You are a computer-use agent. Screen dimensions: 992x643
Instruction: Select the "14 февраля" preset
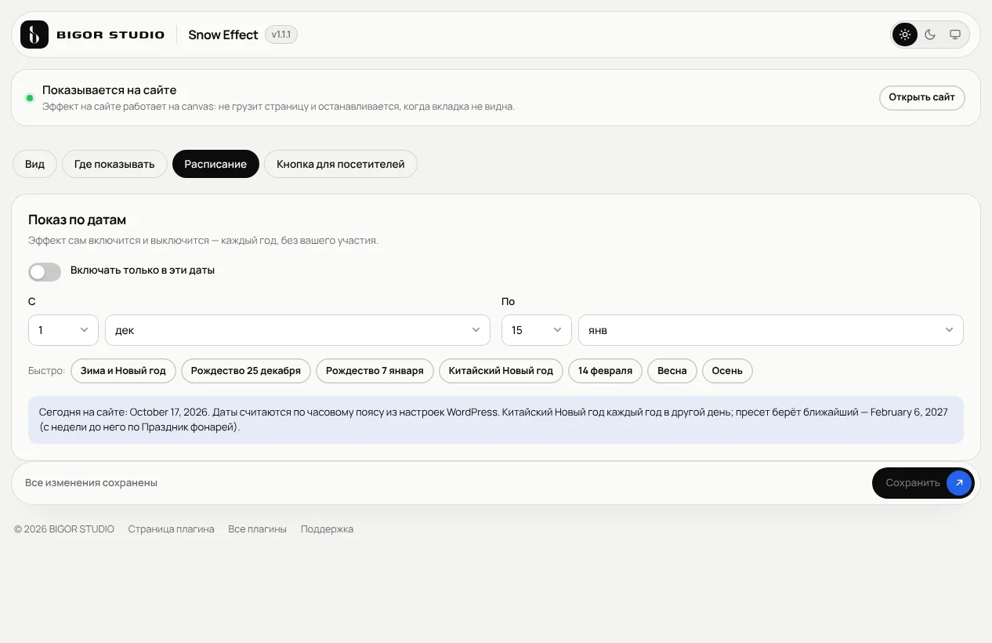[x=605, y=371]
